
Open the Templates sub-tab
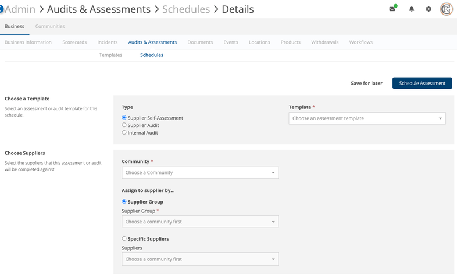tap(110, 55)
